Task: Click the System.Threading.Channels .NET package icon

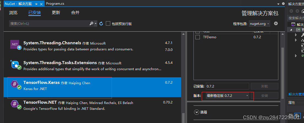Action: 15,44
